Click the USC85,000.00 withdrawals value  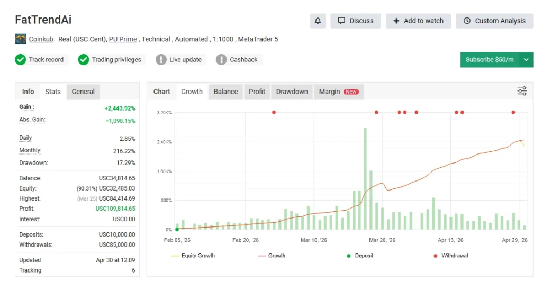(x=117, y=244)
